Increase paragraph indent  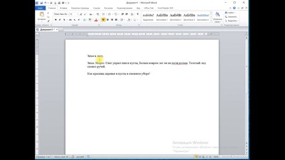(126, 14)
